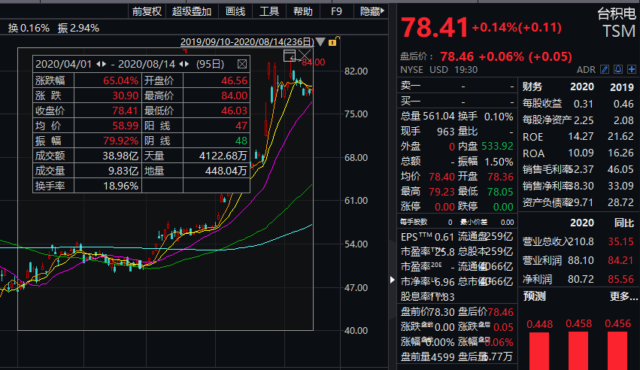Click the 天量 4122.68万 cell
The image size is (640, 370).
[196, 156]
